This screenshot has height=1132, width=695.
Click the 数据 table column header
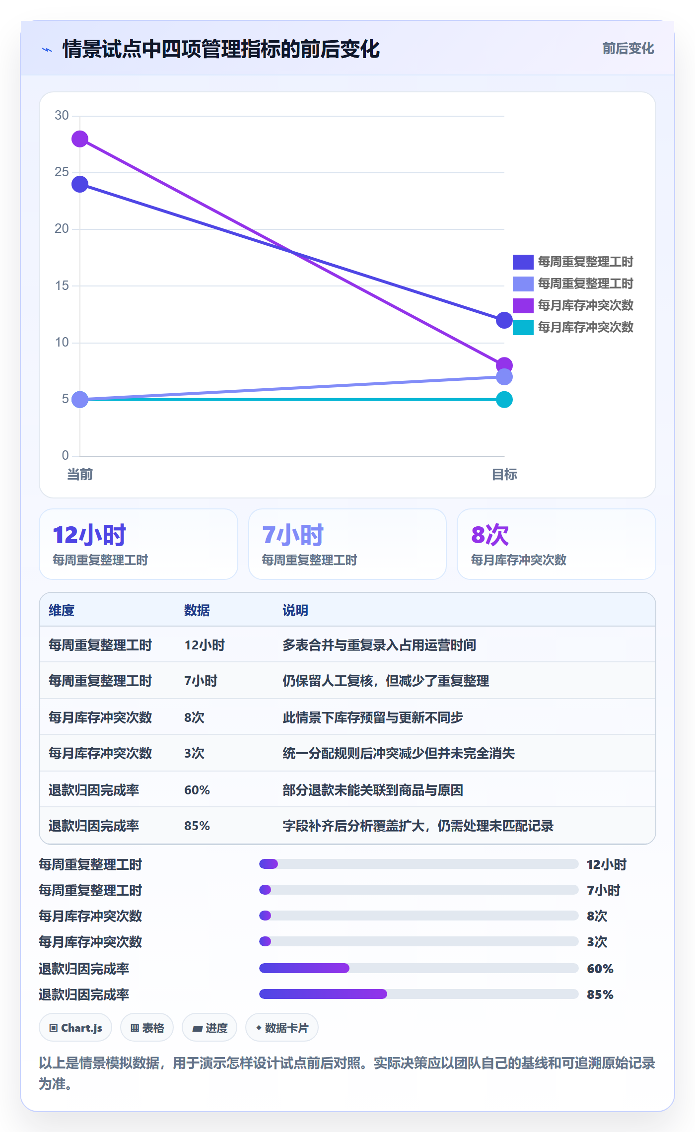coord(197,610)
